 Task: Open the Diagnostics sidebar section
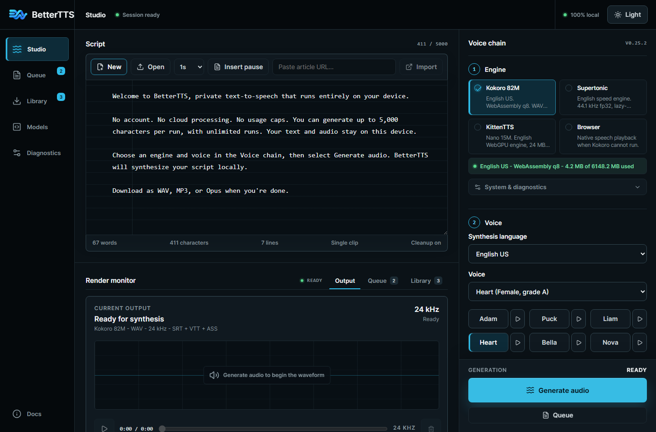tap(37, 153)
